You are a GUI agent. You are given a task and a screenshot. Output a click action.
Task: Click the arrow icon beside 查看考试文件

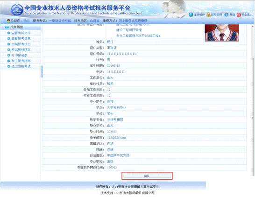(x=8, y=33)
